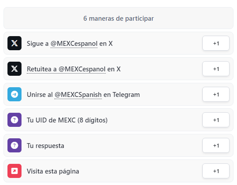The height and width of the screenshot is (185, 237).
Task: Claim +1 for the Tu respuesta entry
Action: tap(216, 145)
